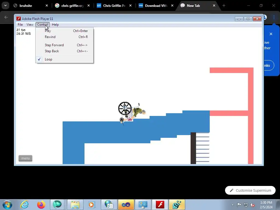
Task: Open Windows Media Player taskbar icon
Action: coord(92,205)
